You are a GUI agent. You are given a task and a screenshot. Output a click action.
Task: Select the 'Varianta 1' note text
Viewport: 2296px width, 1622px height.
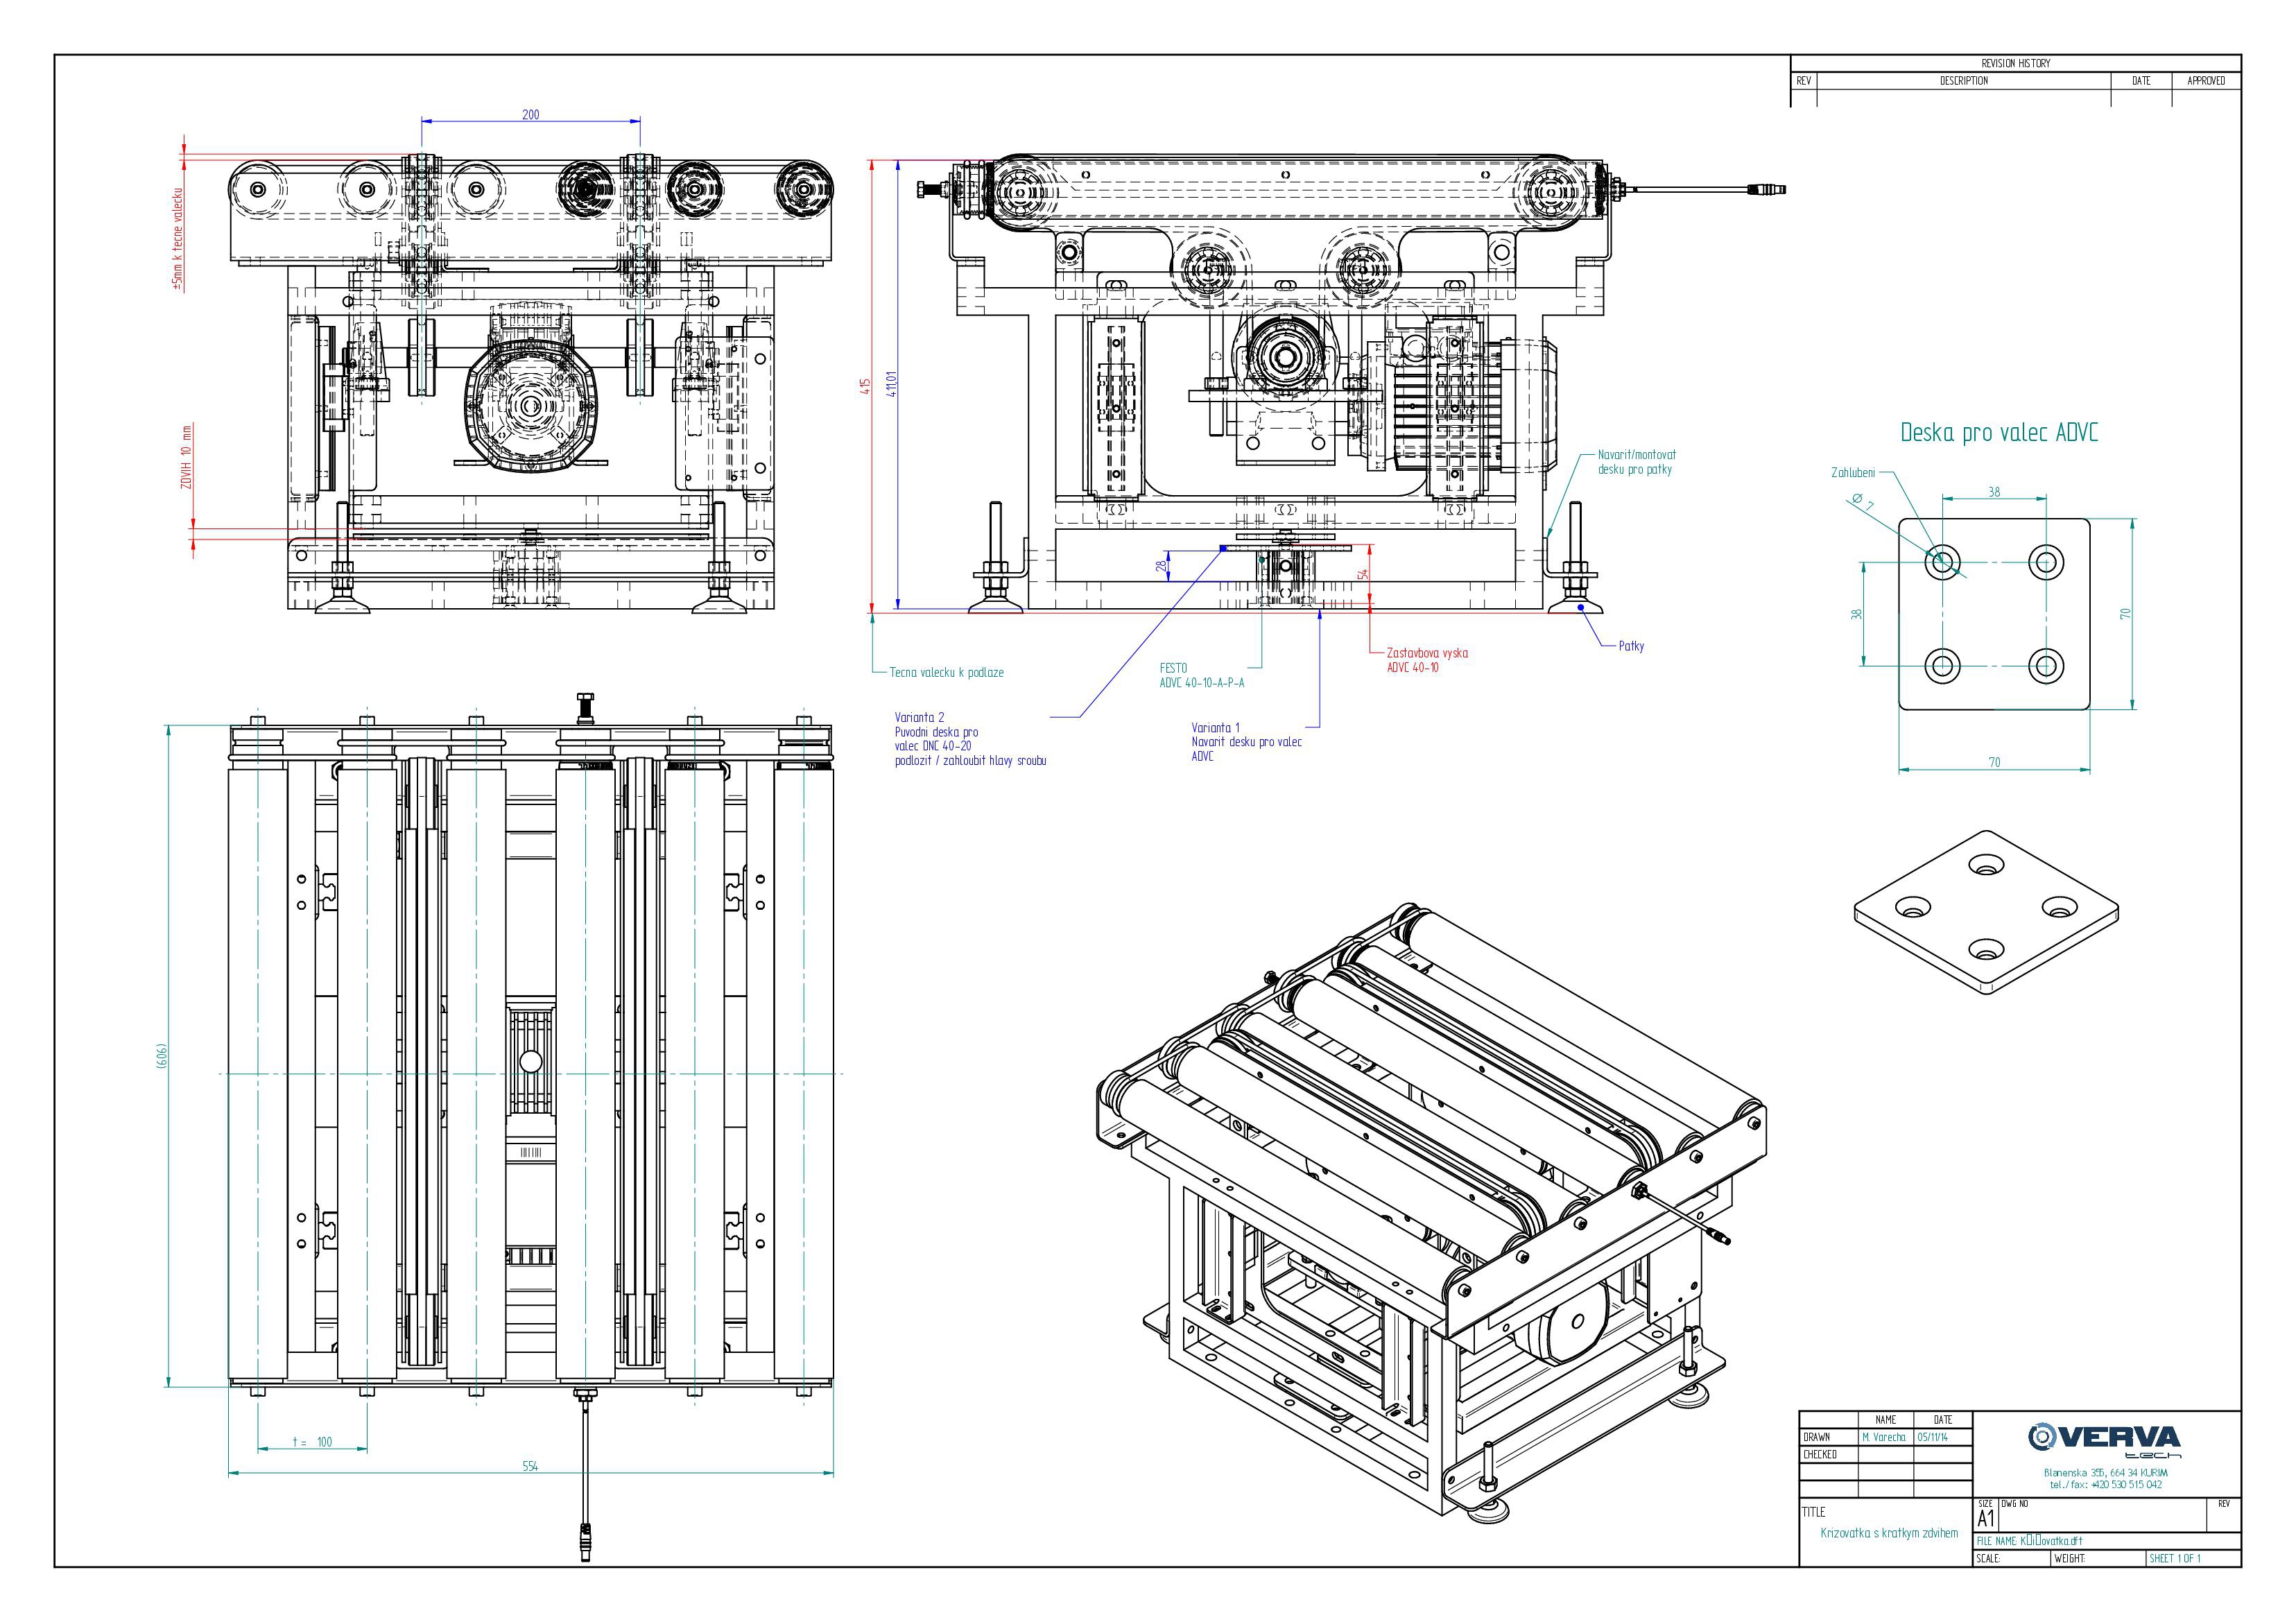[x=1246, y=742]
